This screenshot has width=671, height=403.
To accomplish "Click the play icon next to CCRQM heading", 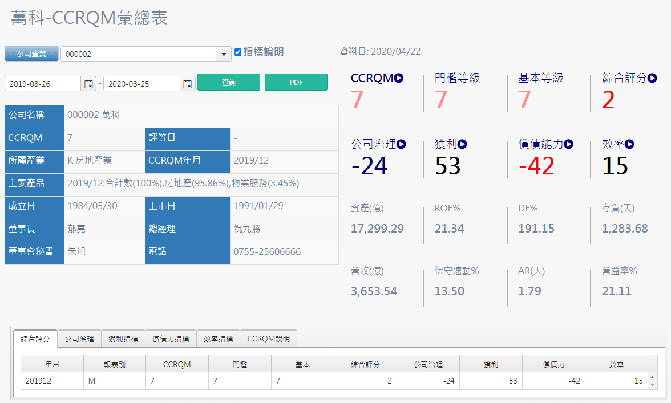I will point(399,78).
